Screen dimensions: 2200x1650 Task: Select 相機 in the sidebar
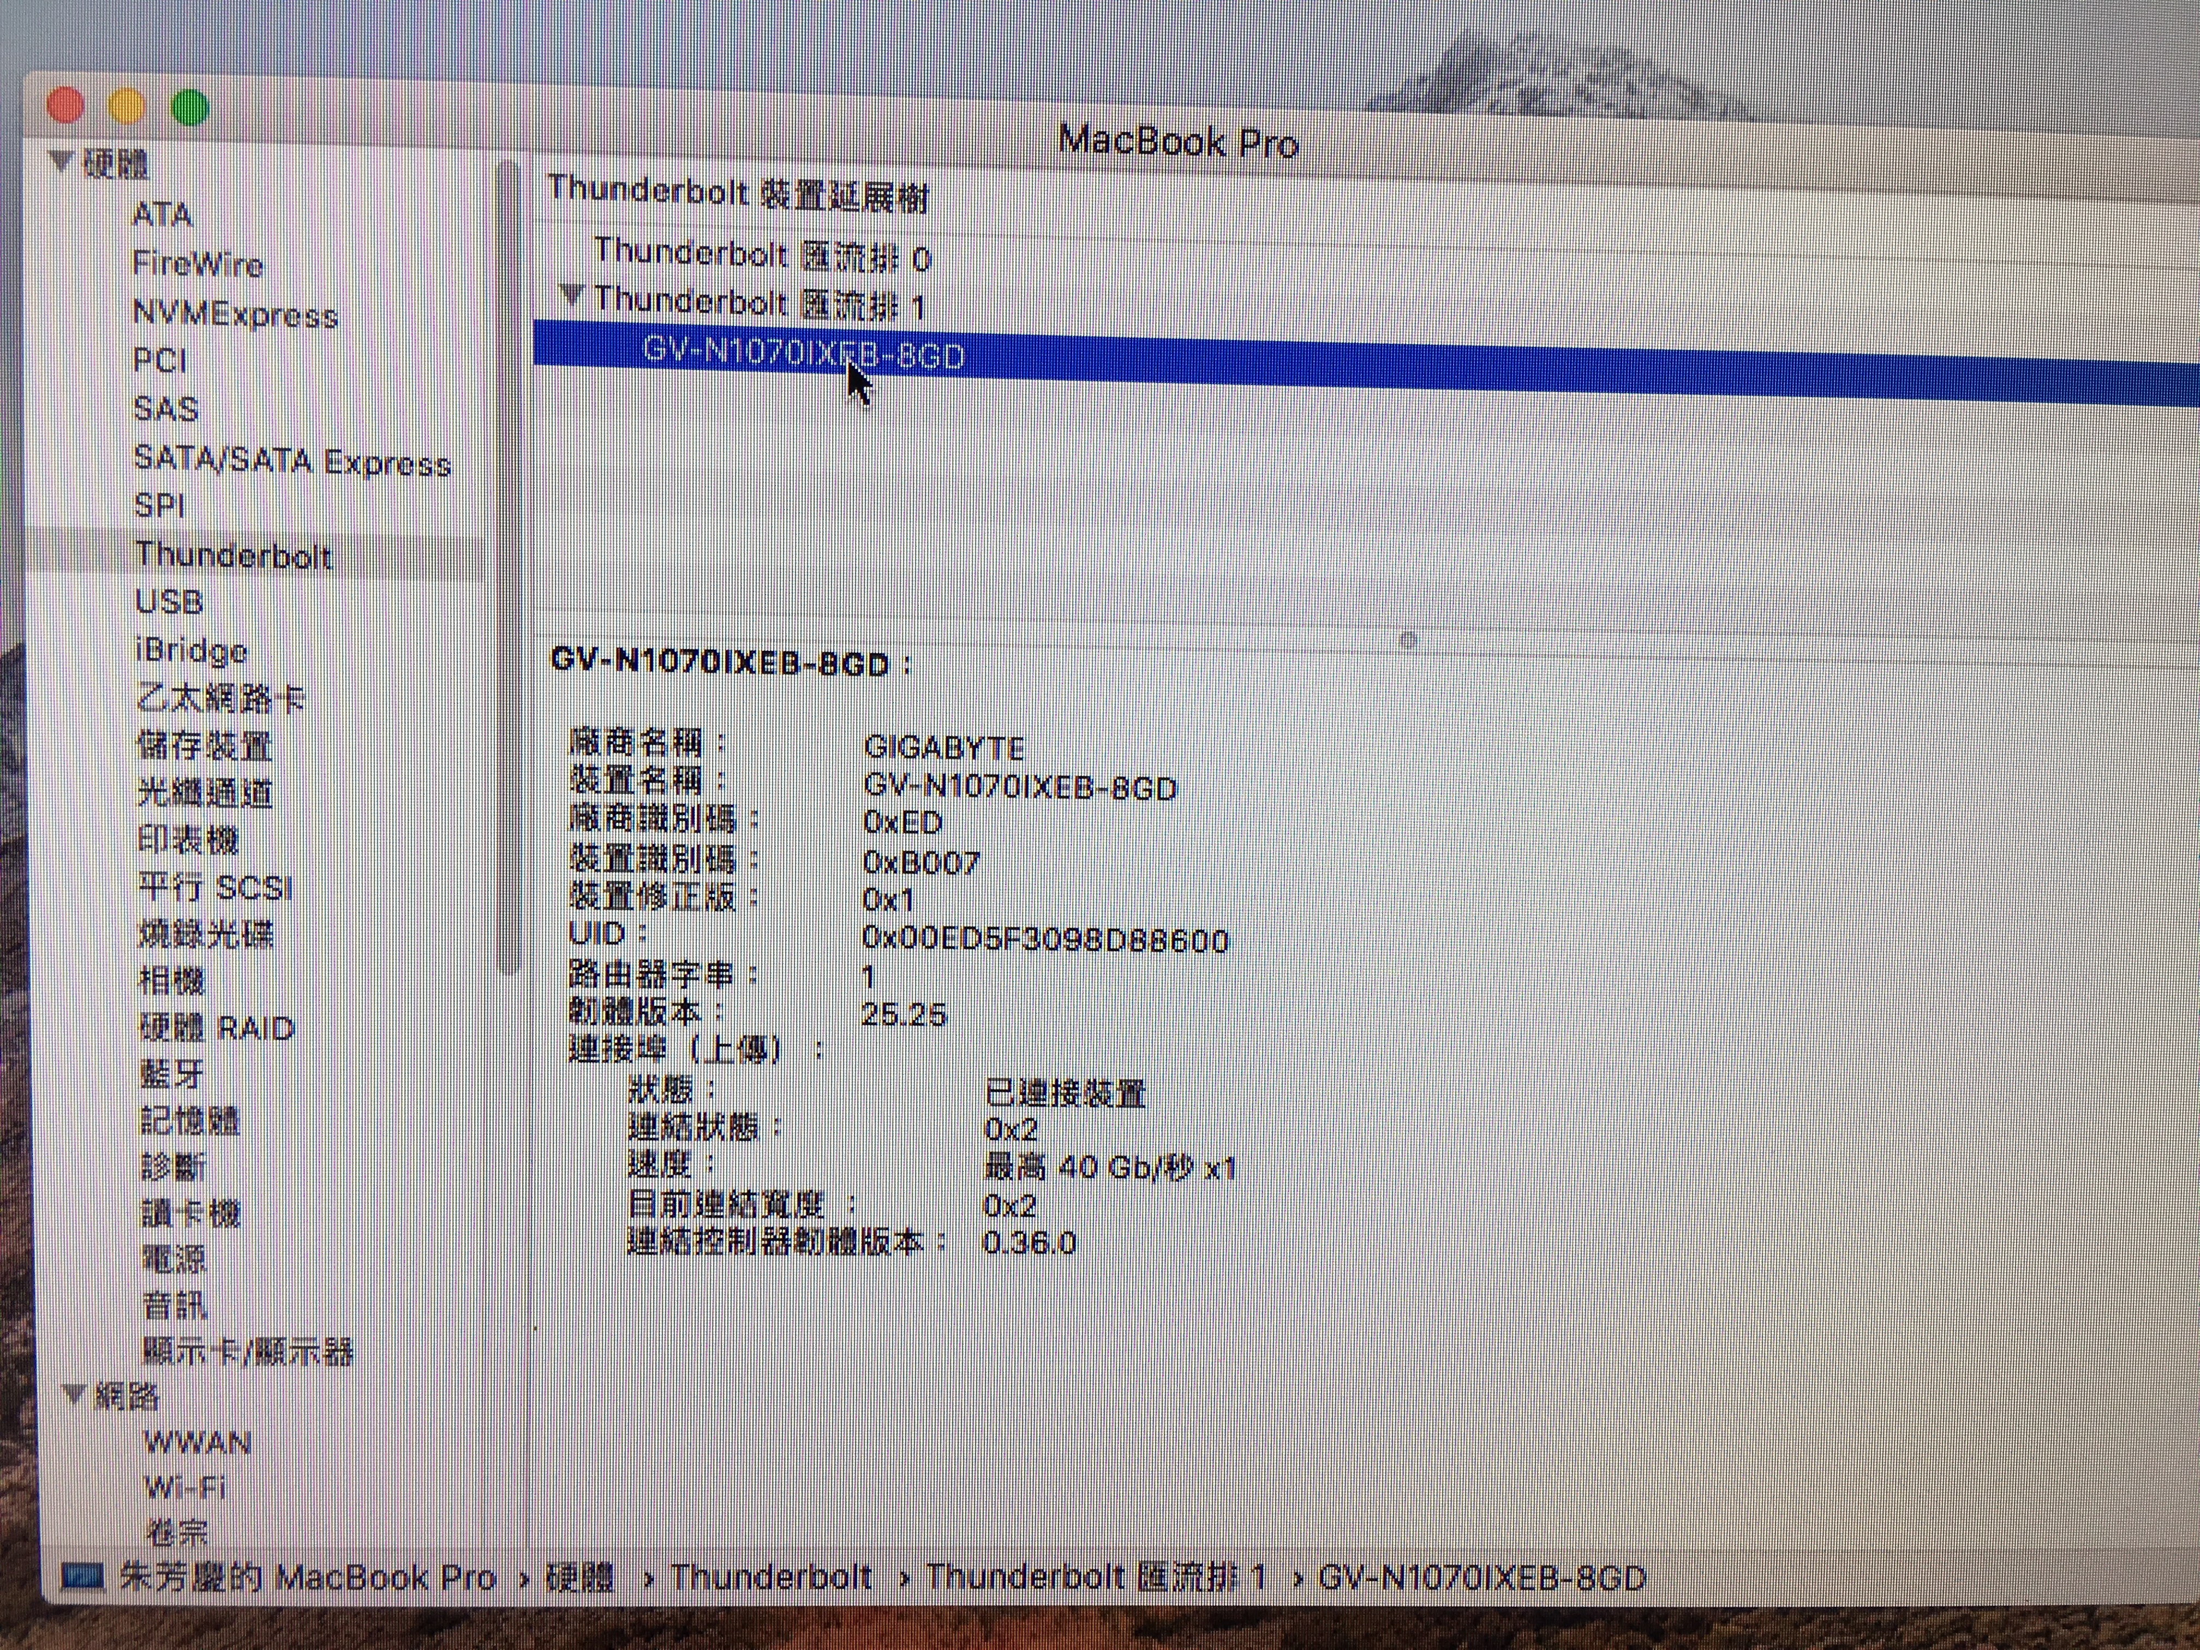click(172, 981)
